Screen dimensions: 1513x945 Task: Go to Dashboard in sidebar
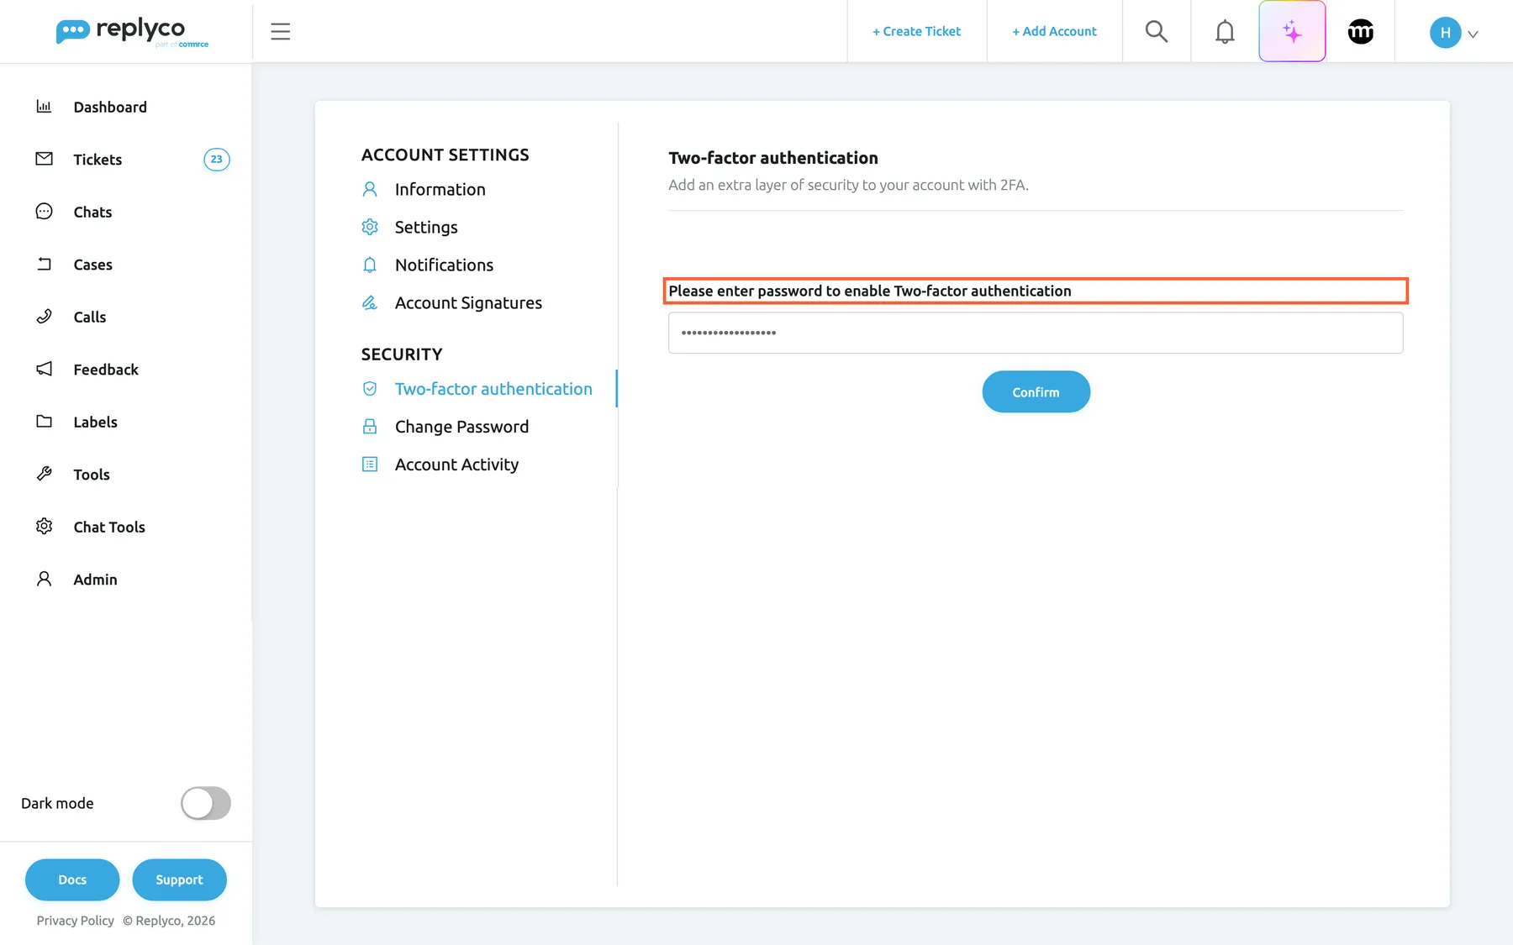pos(110,108)
